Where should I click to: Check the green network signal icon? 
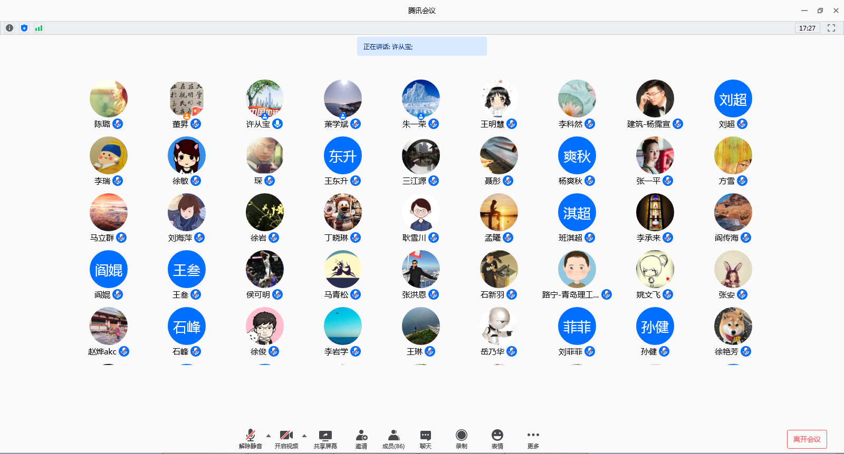click(x=39, y=28)
